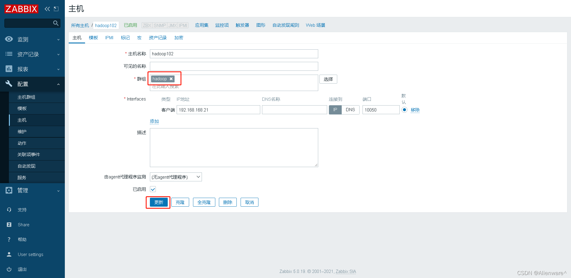Viewport: 571px width, 278px height.
Task: Click the inventory list icon
Action: pos(9,54)
